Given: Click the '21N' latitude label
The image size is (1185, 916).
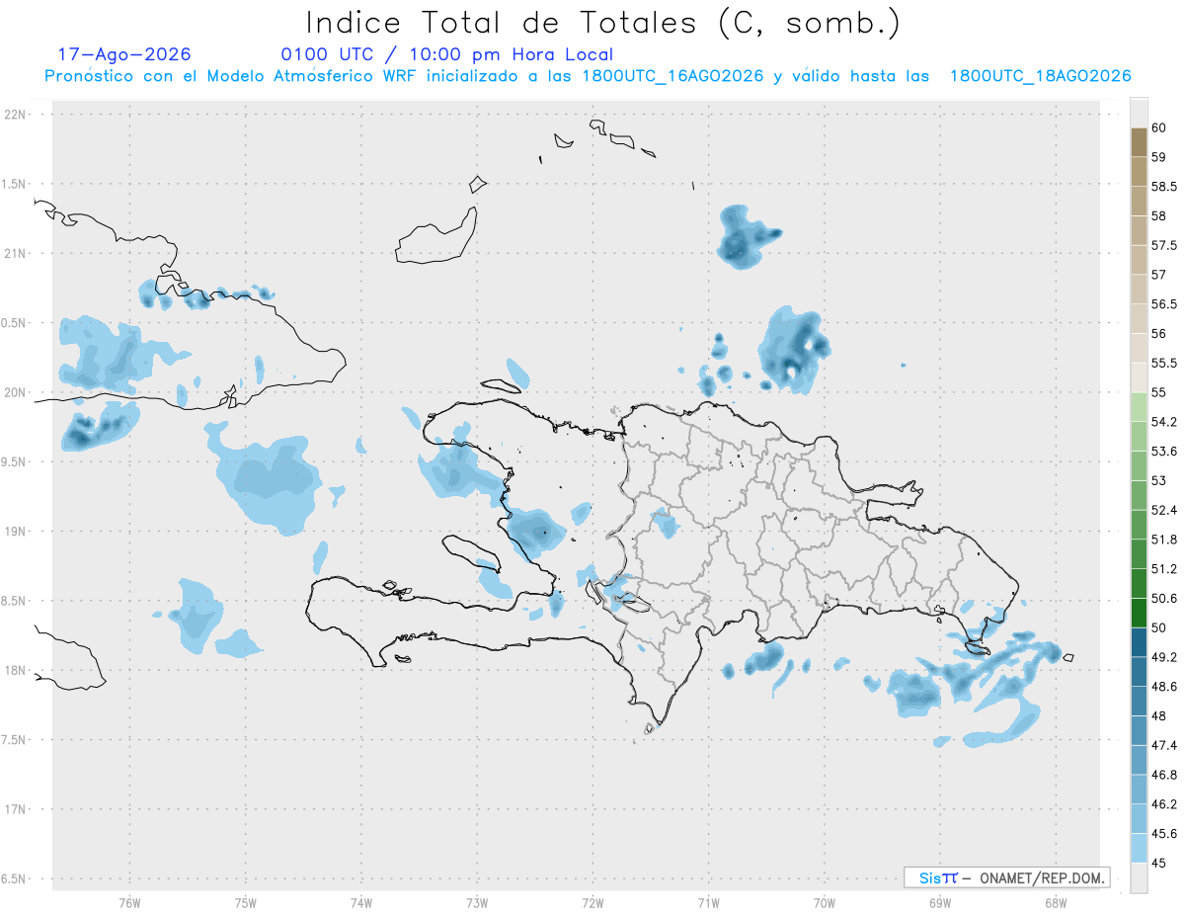Looking at the screenshot, I should click(17, 253).
